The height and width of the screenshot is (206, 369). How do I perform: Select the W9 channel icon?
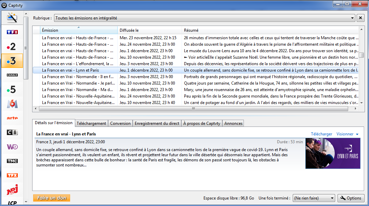[12, 147]
